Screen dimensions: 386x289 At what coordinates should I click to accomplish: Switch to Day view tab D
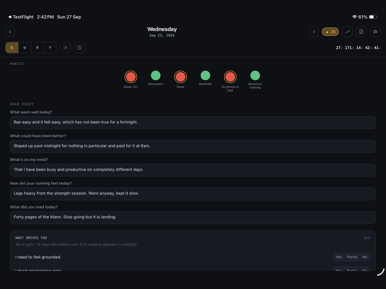pos(12,47)
